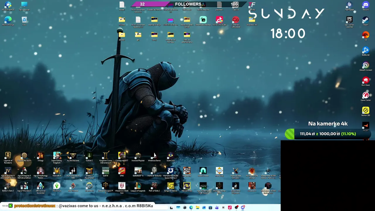
Task: Open the Teams taskbar icon
Action: [x=217, y=207]
